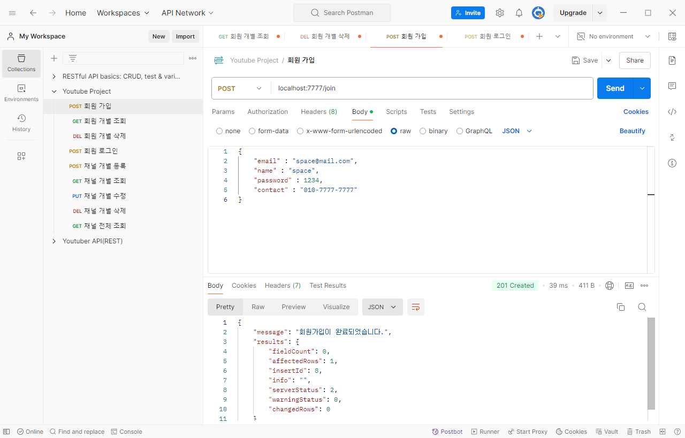Click the Send button
The width and height of the screenshot is (685, 438).
click(x=615, y=88)
